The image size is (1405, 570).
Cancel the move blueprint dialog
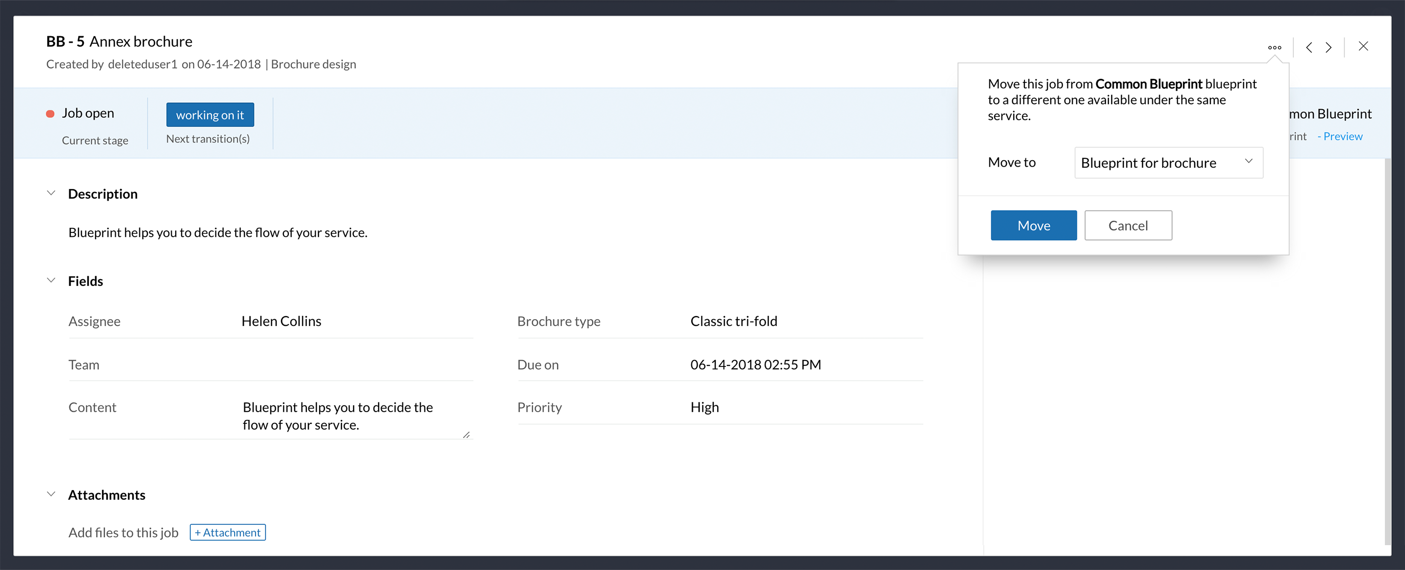[x=1127, y=225]
